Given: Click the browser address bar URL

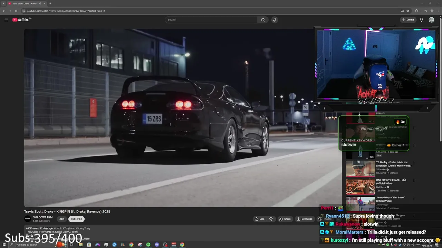Looking at the screenshot, I should [66, 11].
